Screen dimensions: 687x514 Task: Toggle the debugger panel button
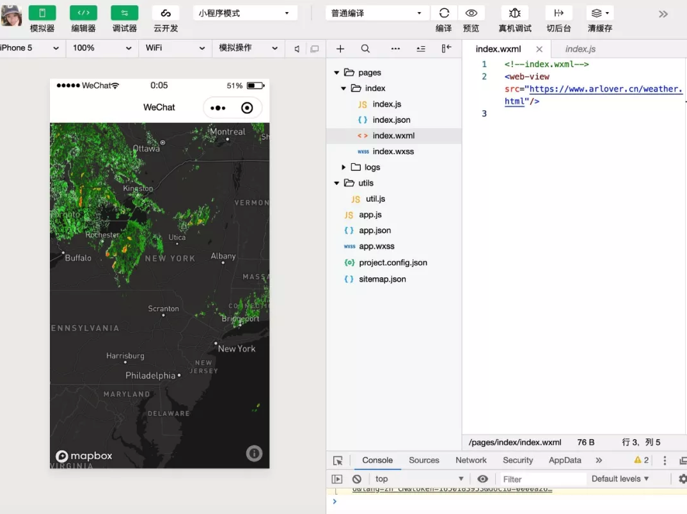tap(124, 13)
